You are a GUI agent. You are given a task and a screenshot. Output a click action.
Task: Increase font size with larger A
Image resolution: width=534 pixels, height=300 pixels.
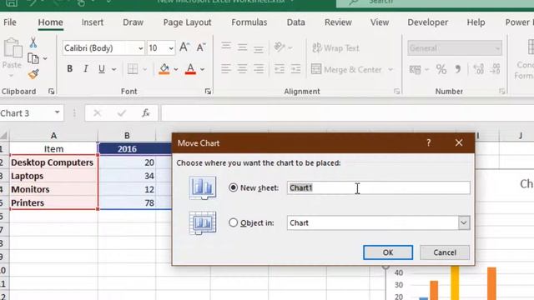pyautogui.click(x=184, y=47)
